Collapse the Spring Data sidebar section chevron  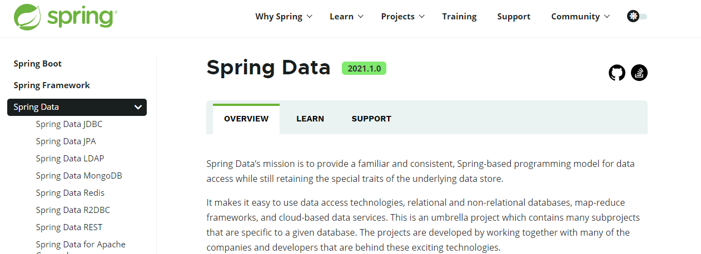138,108
